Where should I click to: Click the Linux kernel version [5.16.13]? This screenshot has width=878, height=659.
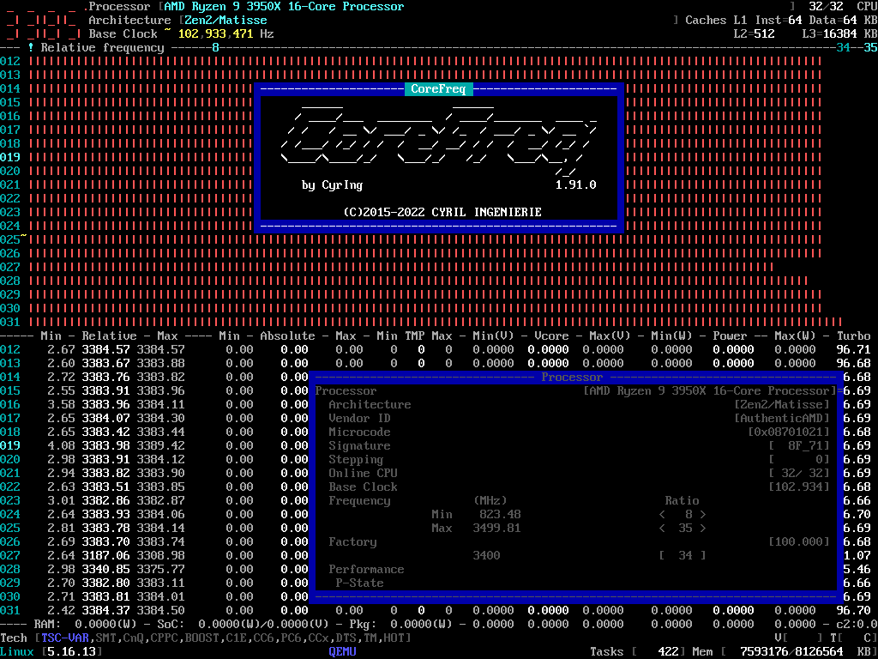72,652
